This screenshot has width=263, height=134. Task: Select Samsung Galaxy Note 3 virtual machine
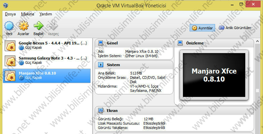point(47,61)
